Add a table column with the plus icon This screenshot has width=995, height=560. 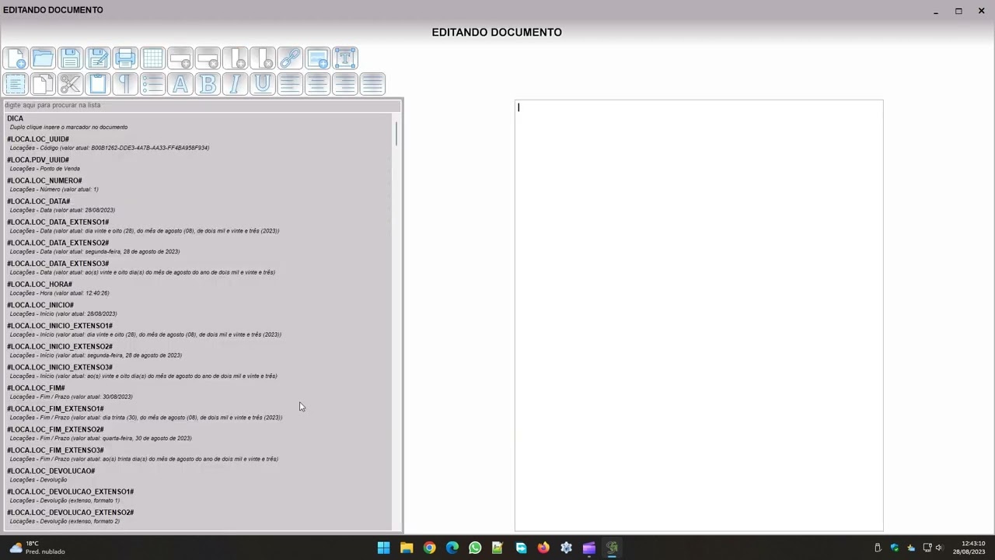(x=236, y=58)
